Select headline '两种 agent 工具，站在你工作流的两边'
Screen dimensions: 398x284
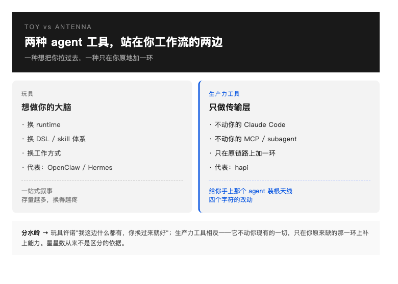(123, 42)
